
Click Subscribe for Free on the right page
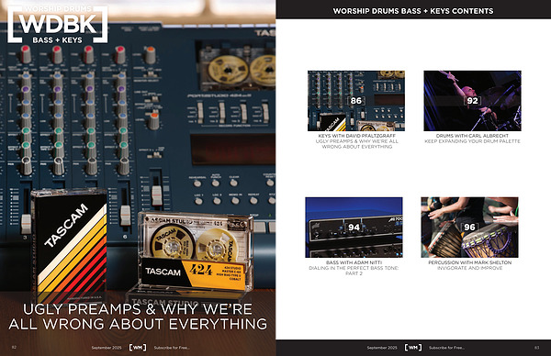point(446,348)
